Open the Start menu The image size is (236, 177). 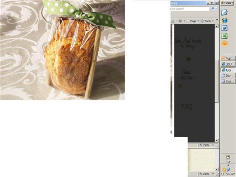[227, 3]
